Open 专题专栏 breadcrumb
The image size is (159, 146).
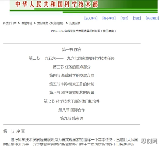pyautogui.click(x=27, y=23)
